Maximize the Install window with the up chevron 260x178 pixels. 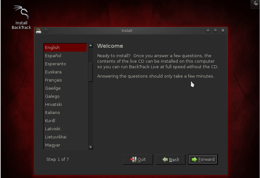(x=215, y=31)
